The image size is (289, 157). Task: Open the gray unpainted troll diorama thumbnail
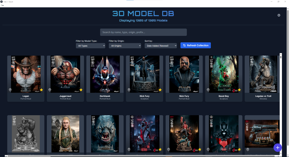[x=26, y=134]
